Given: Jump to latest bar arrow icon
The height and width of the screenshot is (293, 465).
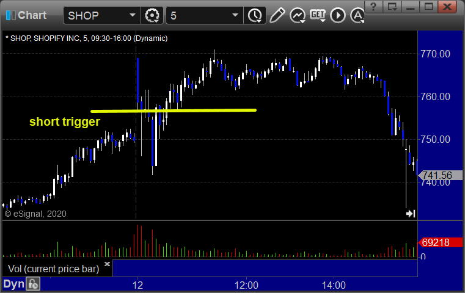Looking at the screenshot, I should tap(411, 213).
